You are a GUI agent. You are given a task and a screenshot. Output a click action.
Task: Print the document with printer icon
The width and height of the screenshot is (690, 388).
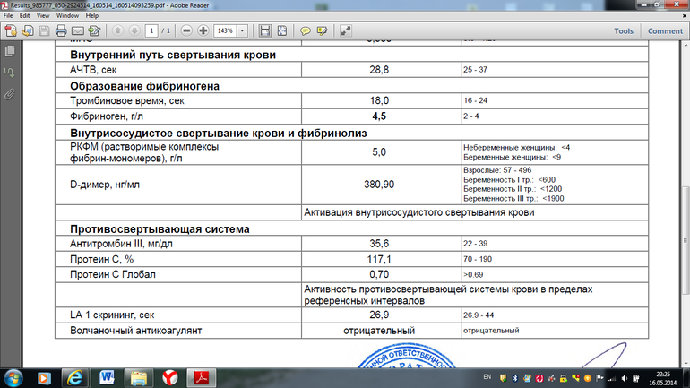point(61,30)
